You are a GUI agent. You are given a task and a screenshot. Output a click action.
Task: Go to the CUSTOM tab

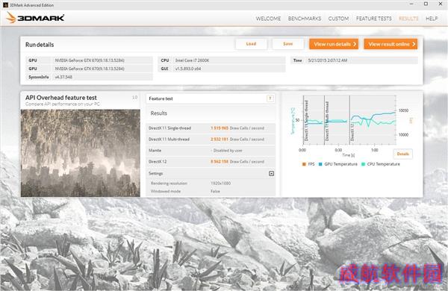click(338, 19)
